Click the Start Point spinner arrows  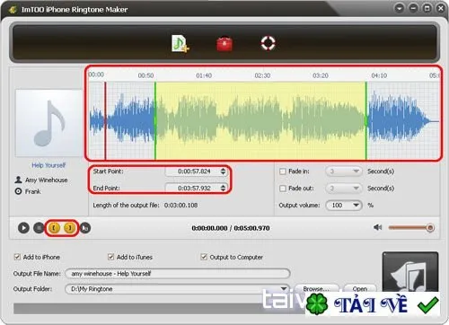click(x=223, y=171)
